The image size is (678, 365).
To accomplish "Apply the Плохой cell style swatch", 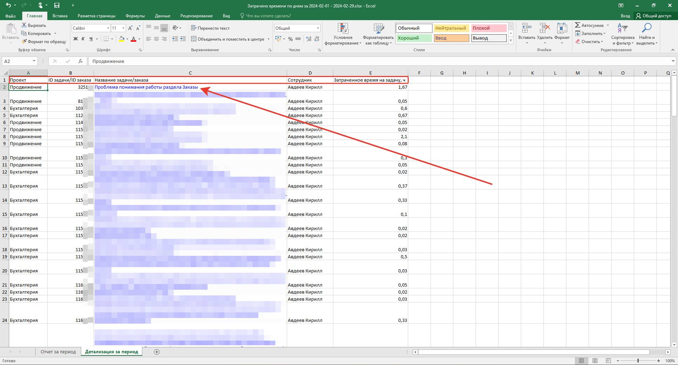I will point(489,28).
